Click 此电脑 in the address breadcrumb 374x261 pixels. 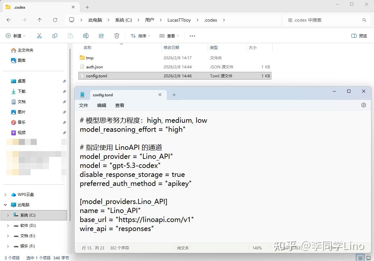tap(95, 20)
